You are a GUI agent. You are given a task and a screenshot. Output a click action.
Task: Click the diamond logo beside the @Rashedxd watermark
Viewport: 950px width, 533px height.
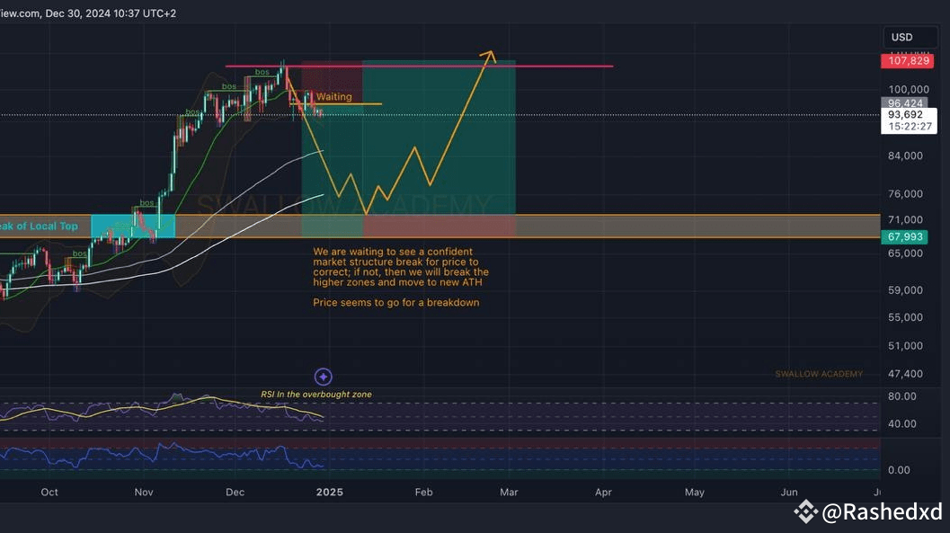pos(805,512)
